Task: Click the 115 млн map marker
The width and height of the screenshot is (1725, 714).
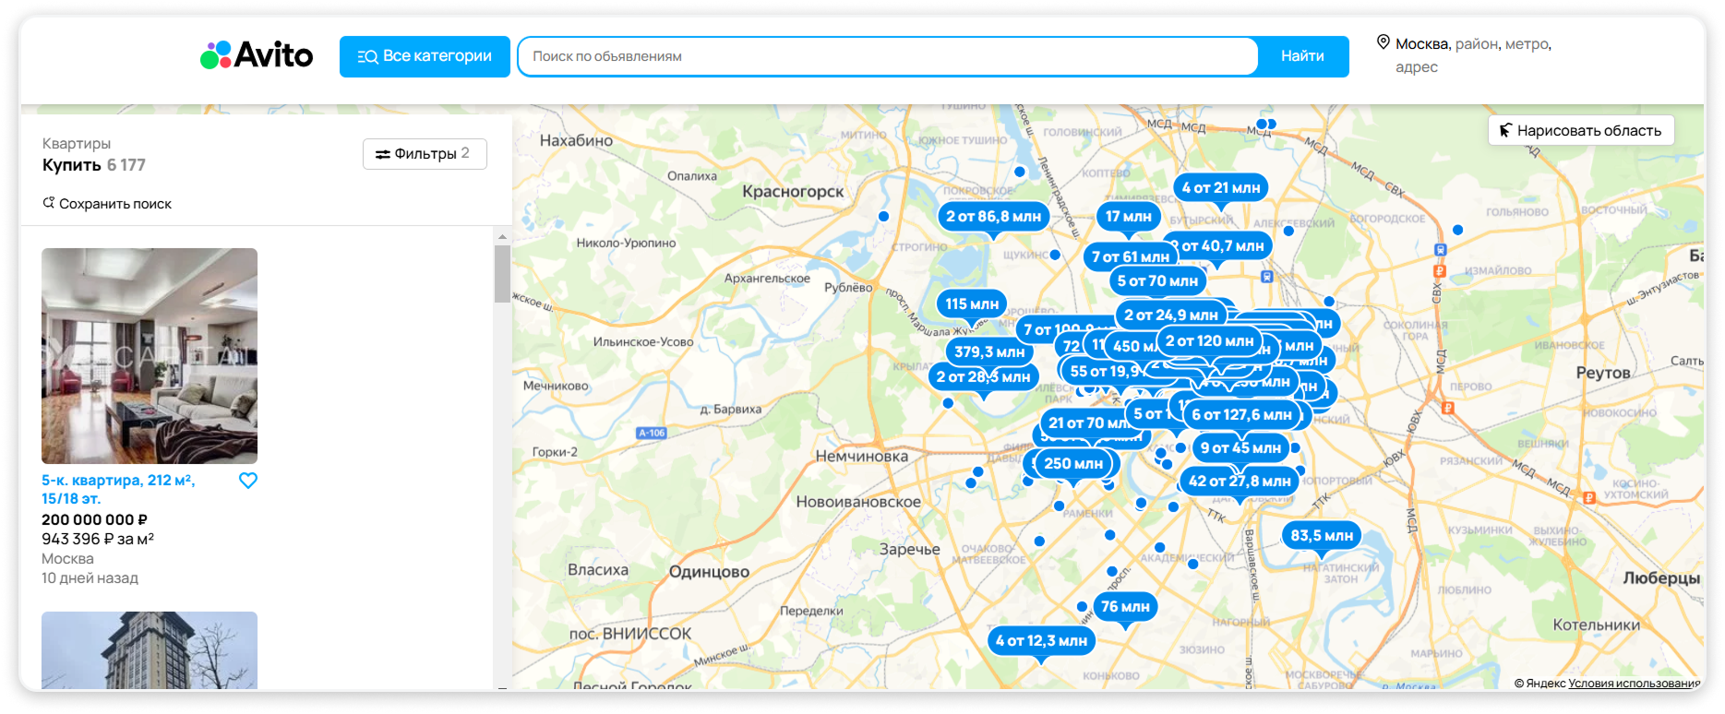Action: [x=971, y=304]
